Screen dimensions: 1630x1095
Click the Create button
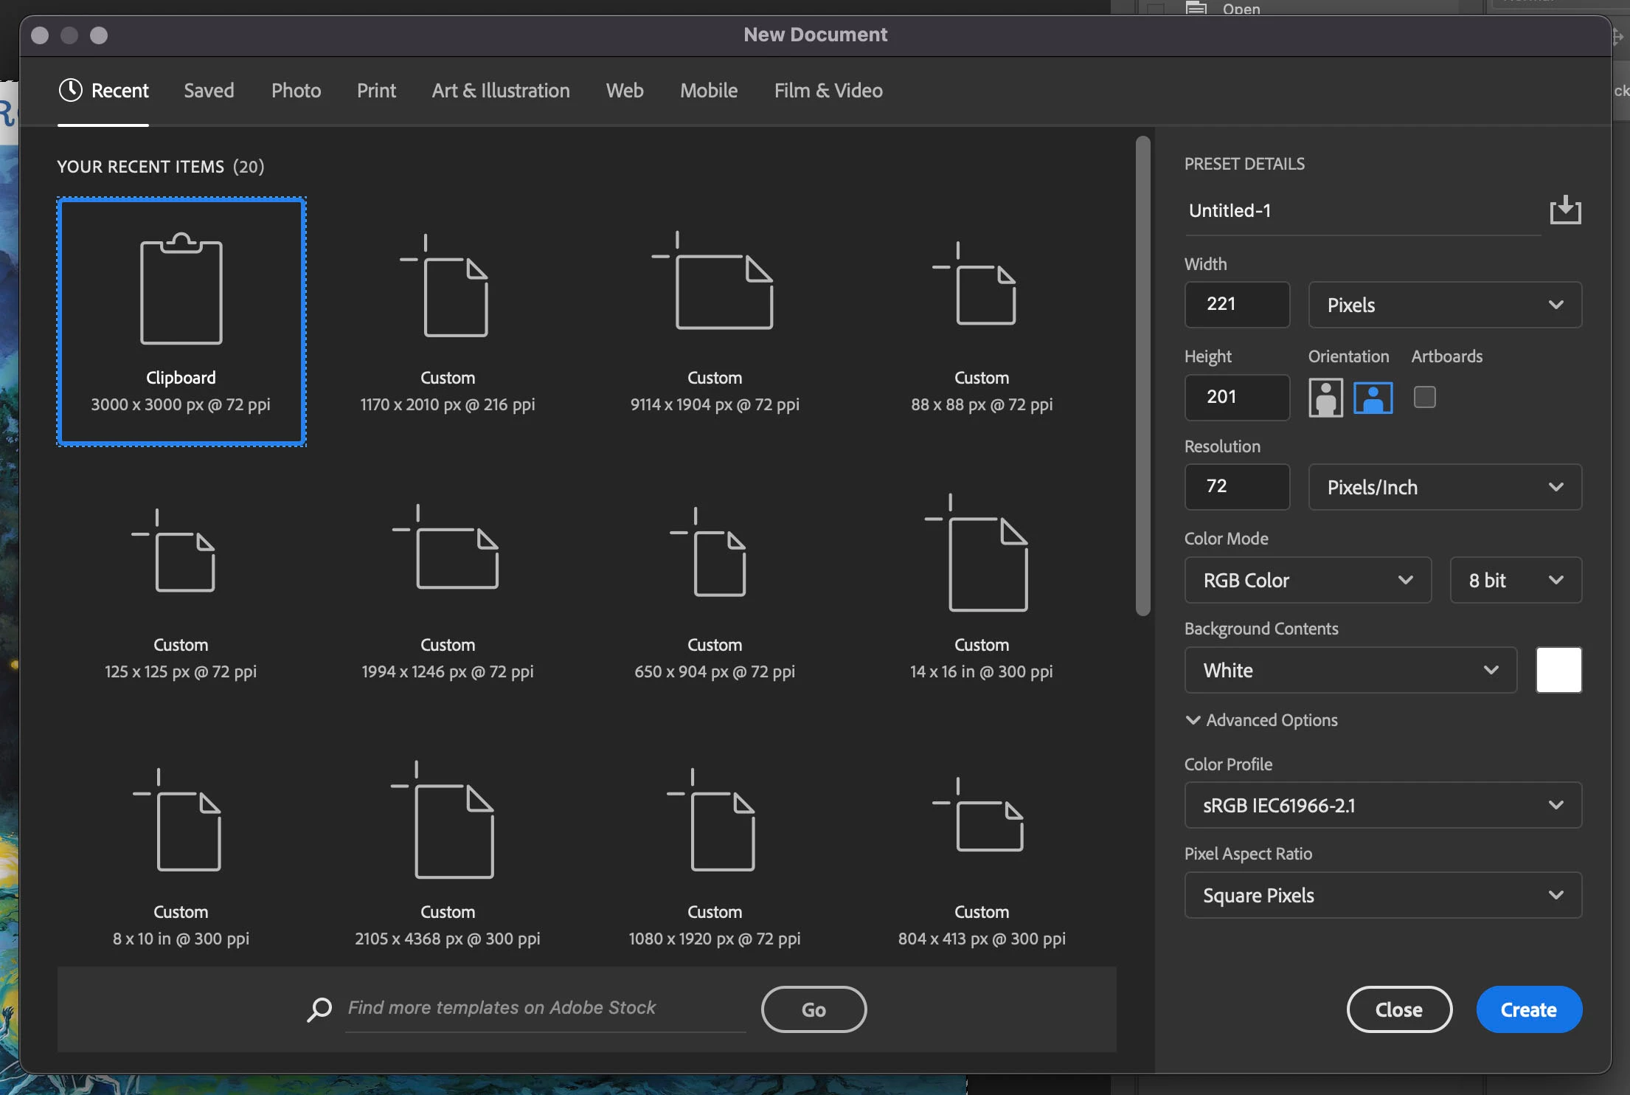1528,1009
